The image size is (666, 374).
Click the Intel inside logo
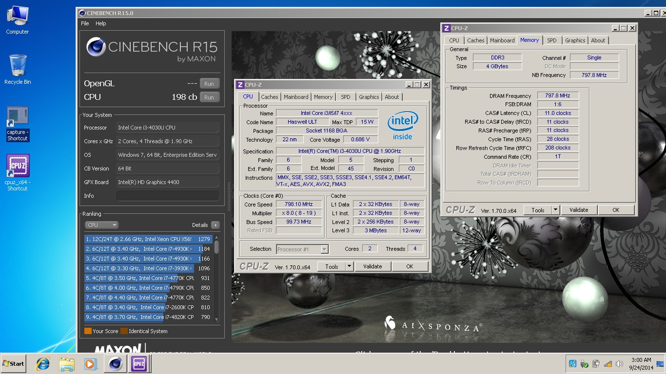[403, 126]
